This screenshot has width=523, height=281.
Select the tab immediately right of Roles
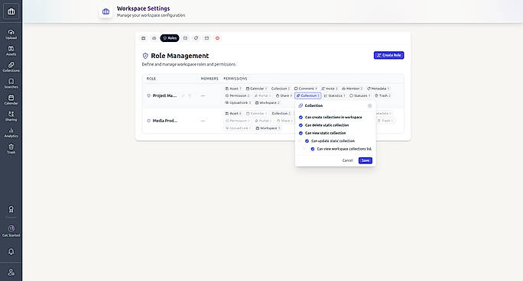185,38
